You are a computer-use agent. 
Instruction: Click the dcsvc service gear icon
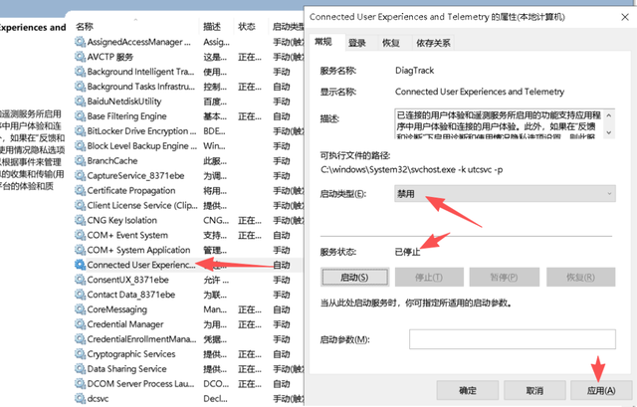pyautogui.click(x=80, y=398)
